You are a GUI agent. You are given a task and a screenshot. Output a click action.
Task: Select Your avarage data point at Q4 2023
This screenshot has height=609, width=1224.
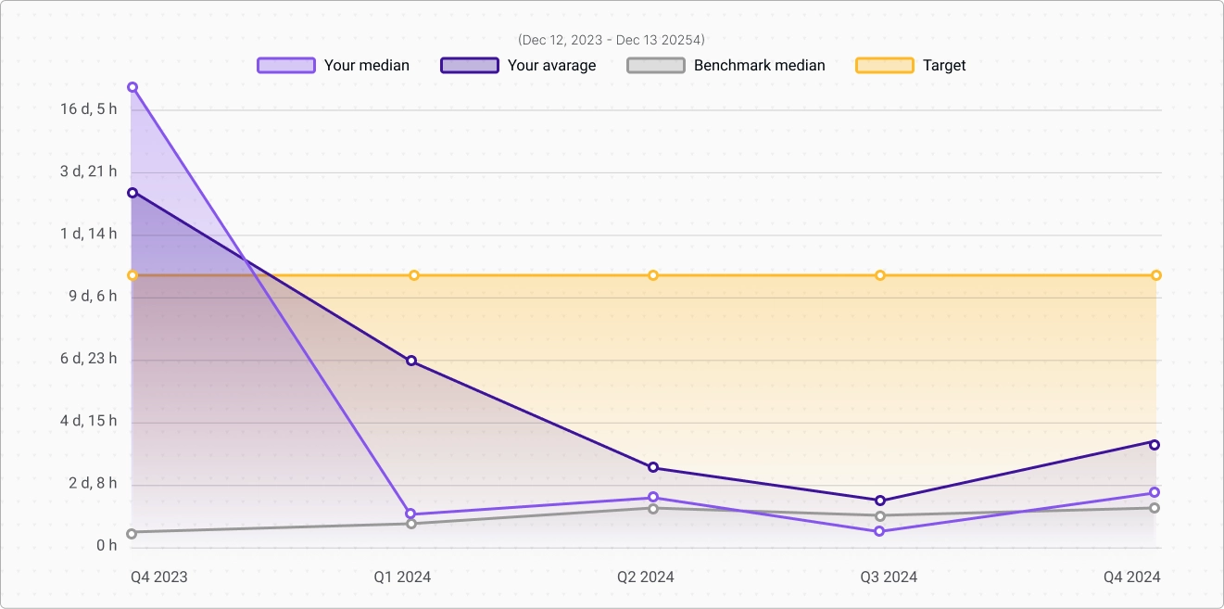132,193
